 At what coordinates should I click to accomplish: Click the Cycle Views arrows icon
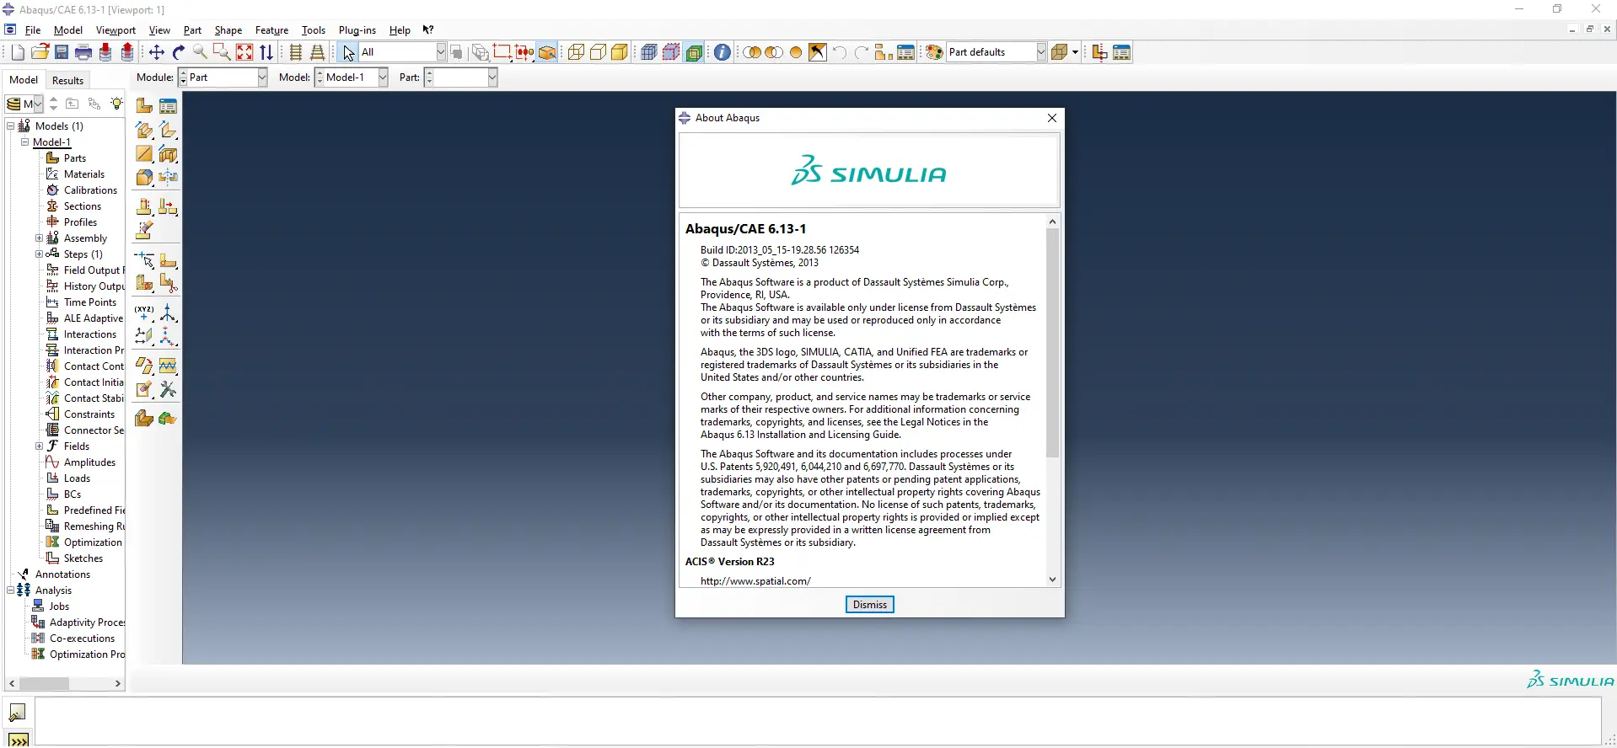tap(266, 52)
